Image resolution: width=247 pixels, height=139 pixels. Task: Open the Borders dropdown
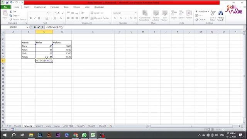(50, 18)
